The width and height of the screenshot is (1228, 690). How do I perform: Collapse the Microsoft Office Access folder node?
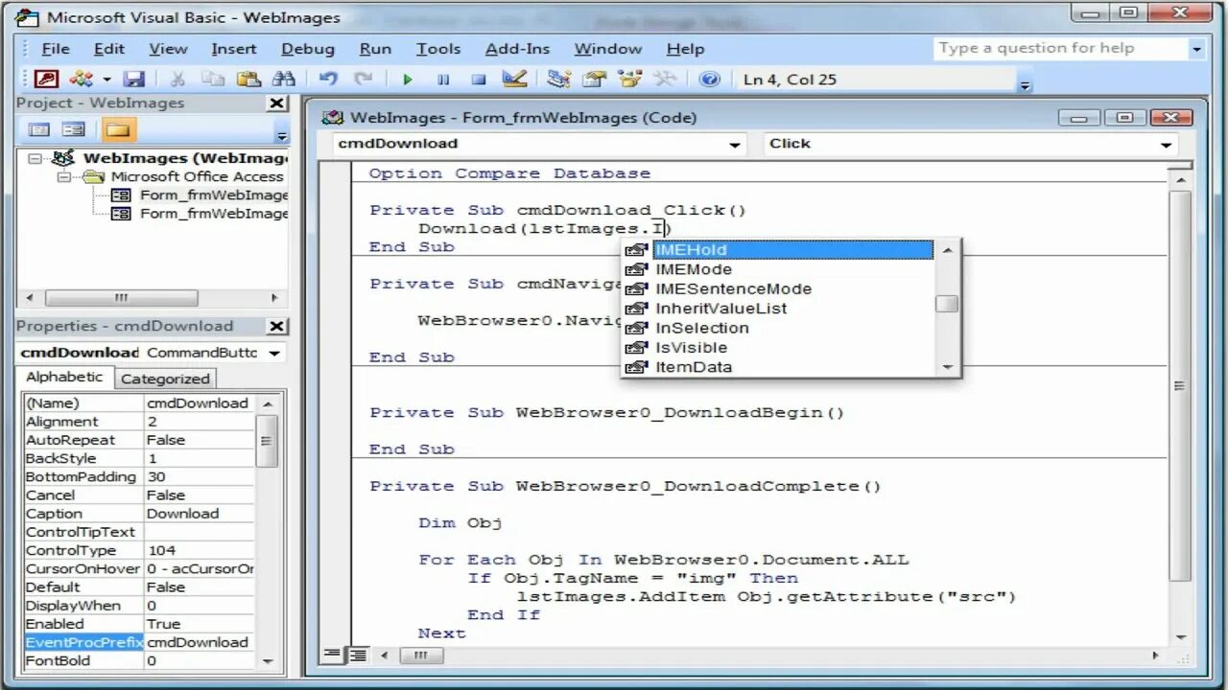62,176
